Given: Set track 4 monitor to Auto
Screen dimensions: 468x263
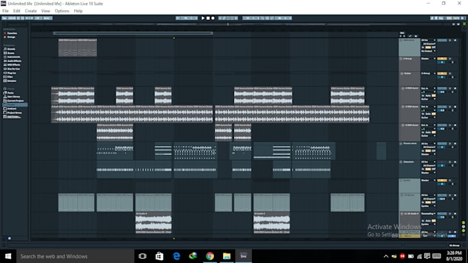Looking at the screenshot, I should (428, 96).
